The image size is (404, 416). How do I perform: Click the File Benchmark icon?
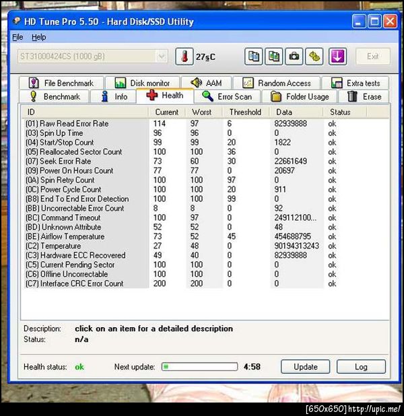pos(34,83)
